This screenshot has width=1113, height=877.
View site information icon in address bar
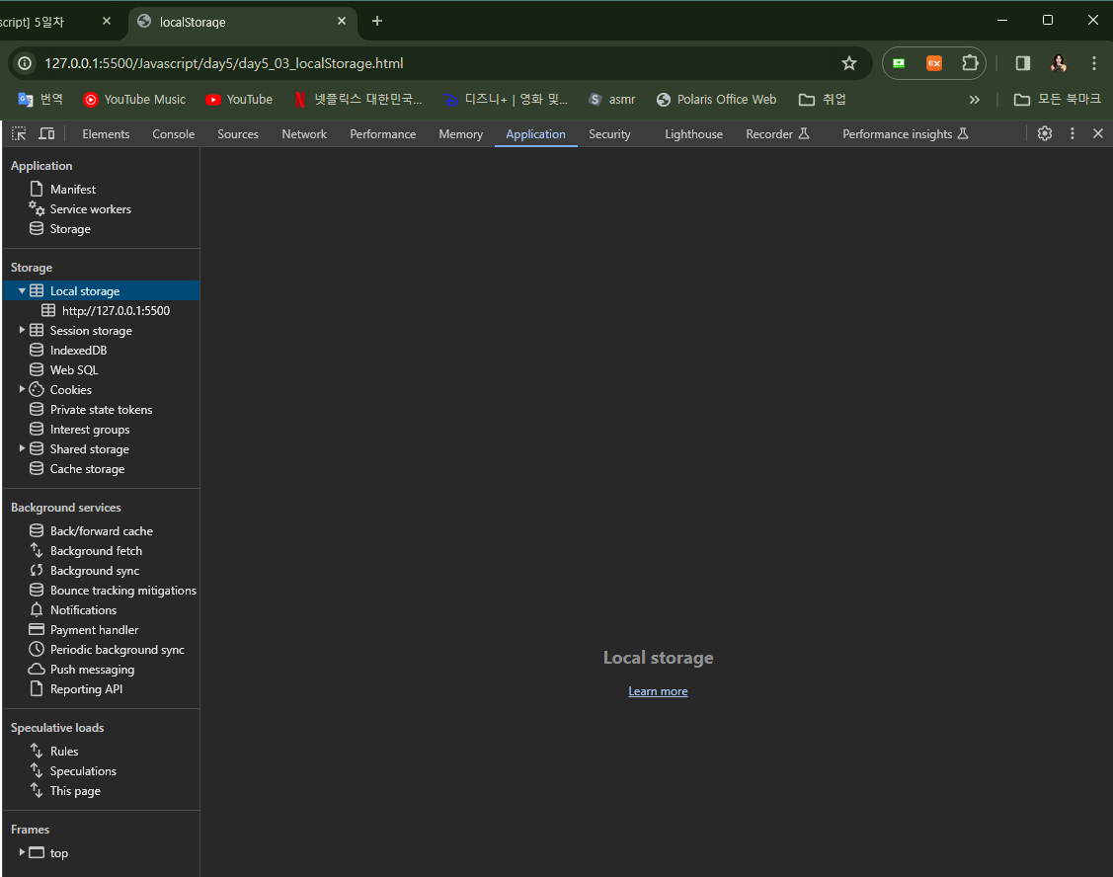25,63
